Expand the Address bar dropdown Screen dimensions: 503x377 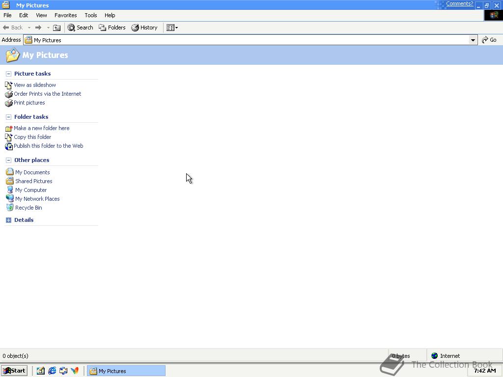click(x=473, y=40)
